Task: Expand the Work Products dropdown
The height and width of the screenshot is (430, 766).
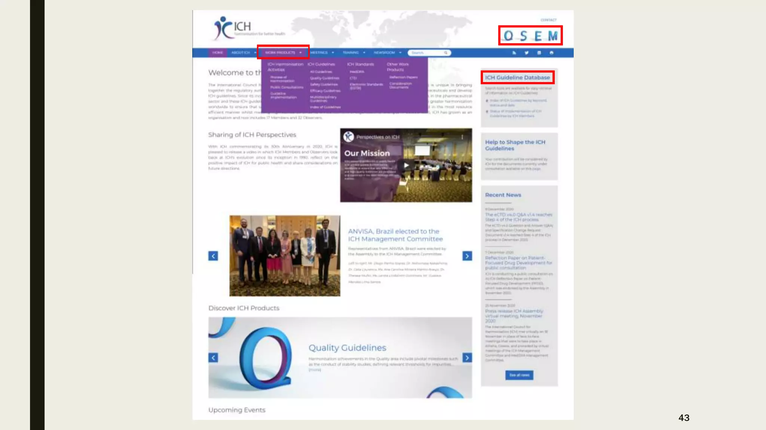Action: (x=283, y=53)
